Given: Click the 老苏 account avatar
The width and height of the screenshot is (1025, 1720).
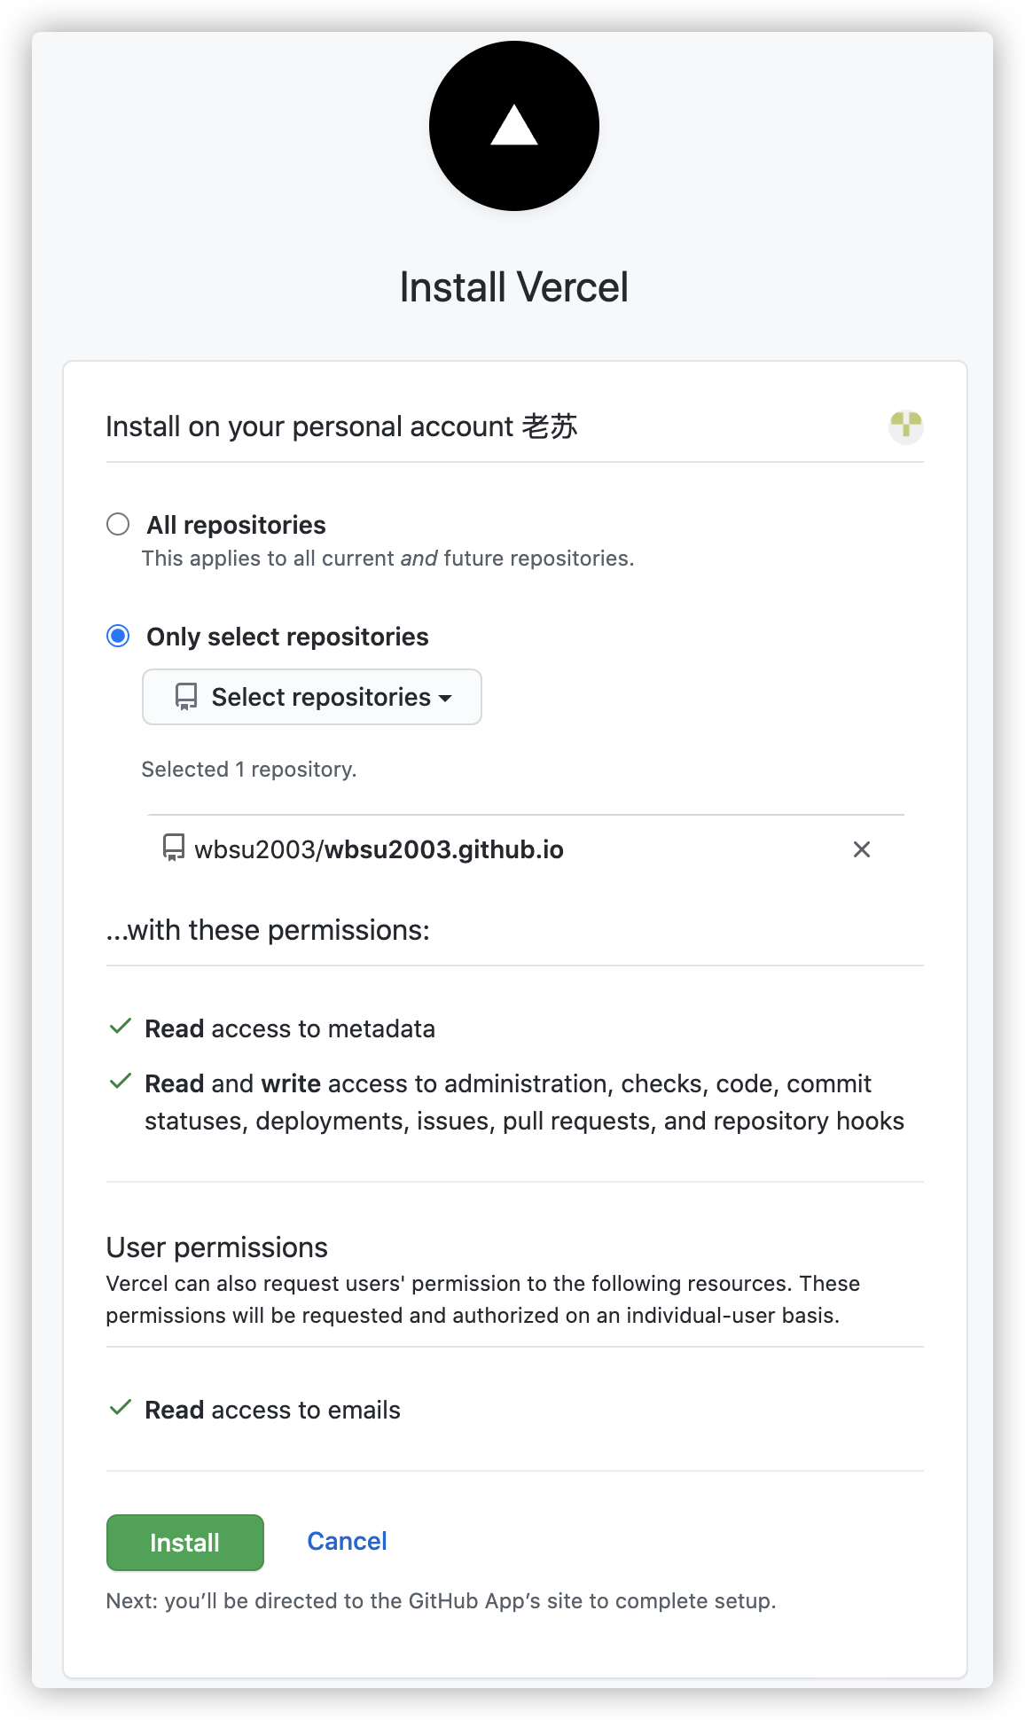Looking at the screenshot, I should (x=905, y=426).
